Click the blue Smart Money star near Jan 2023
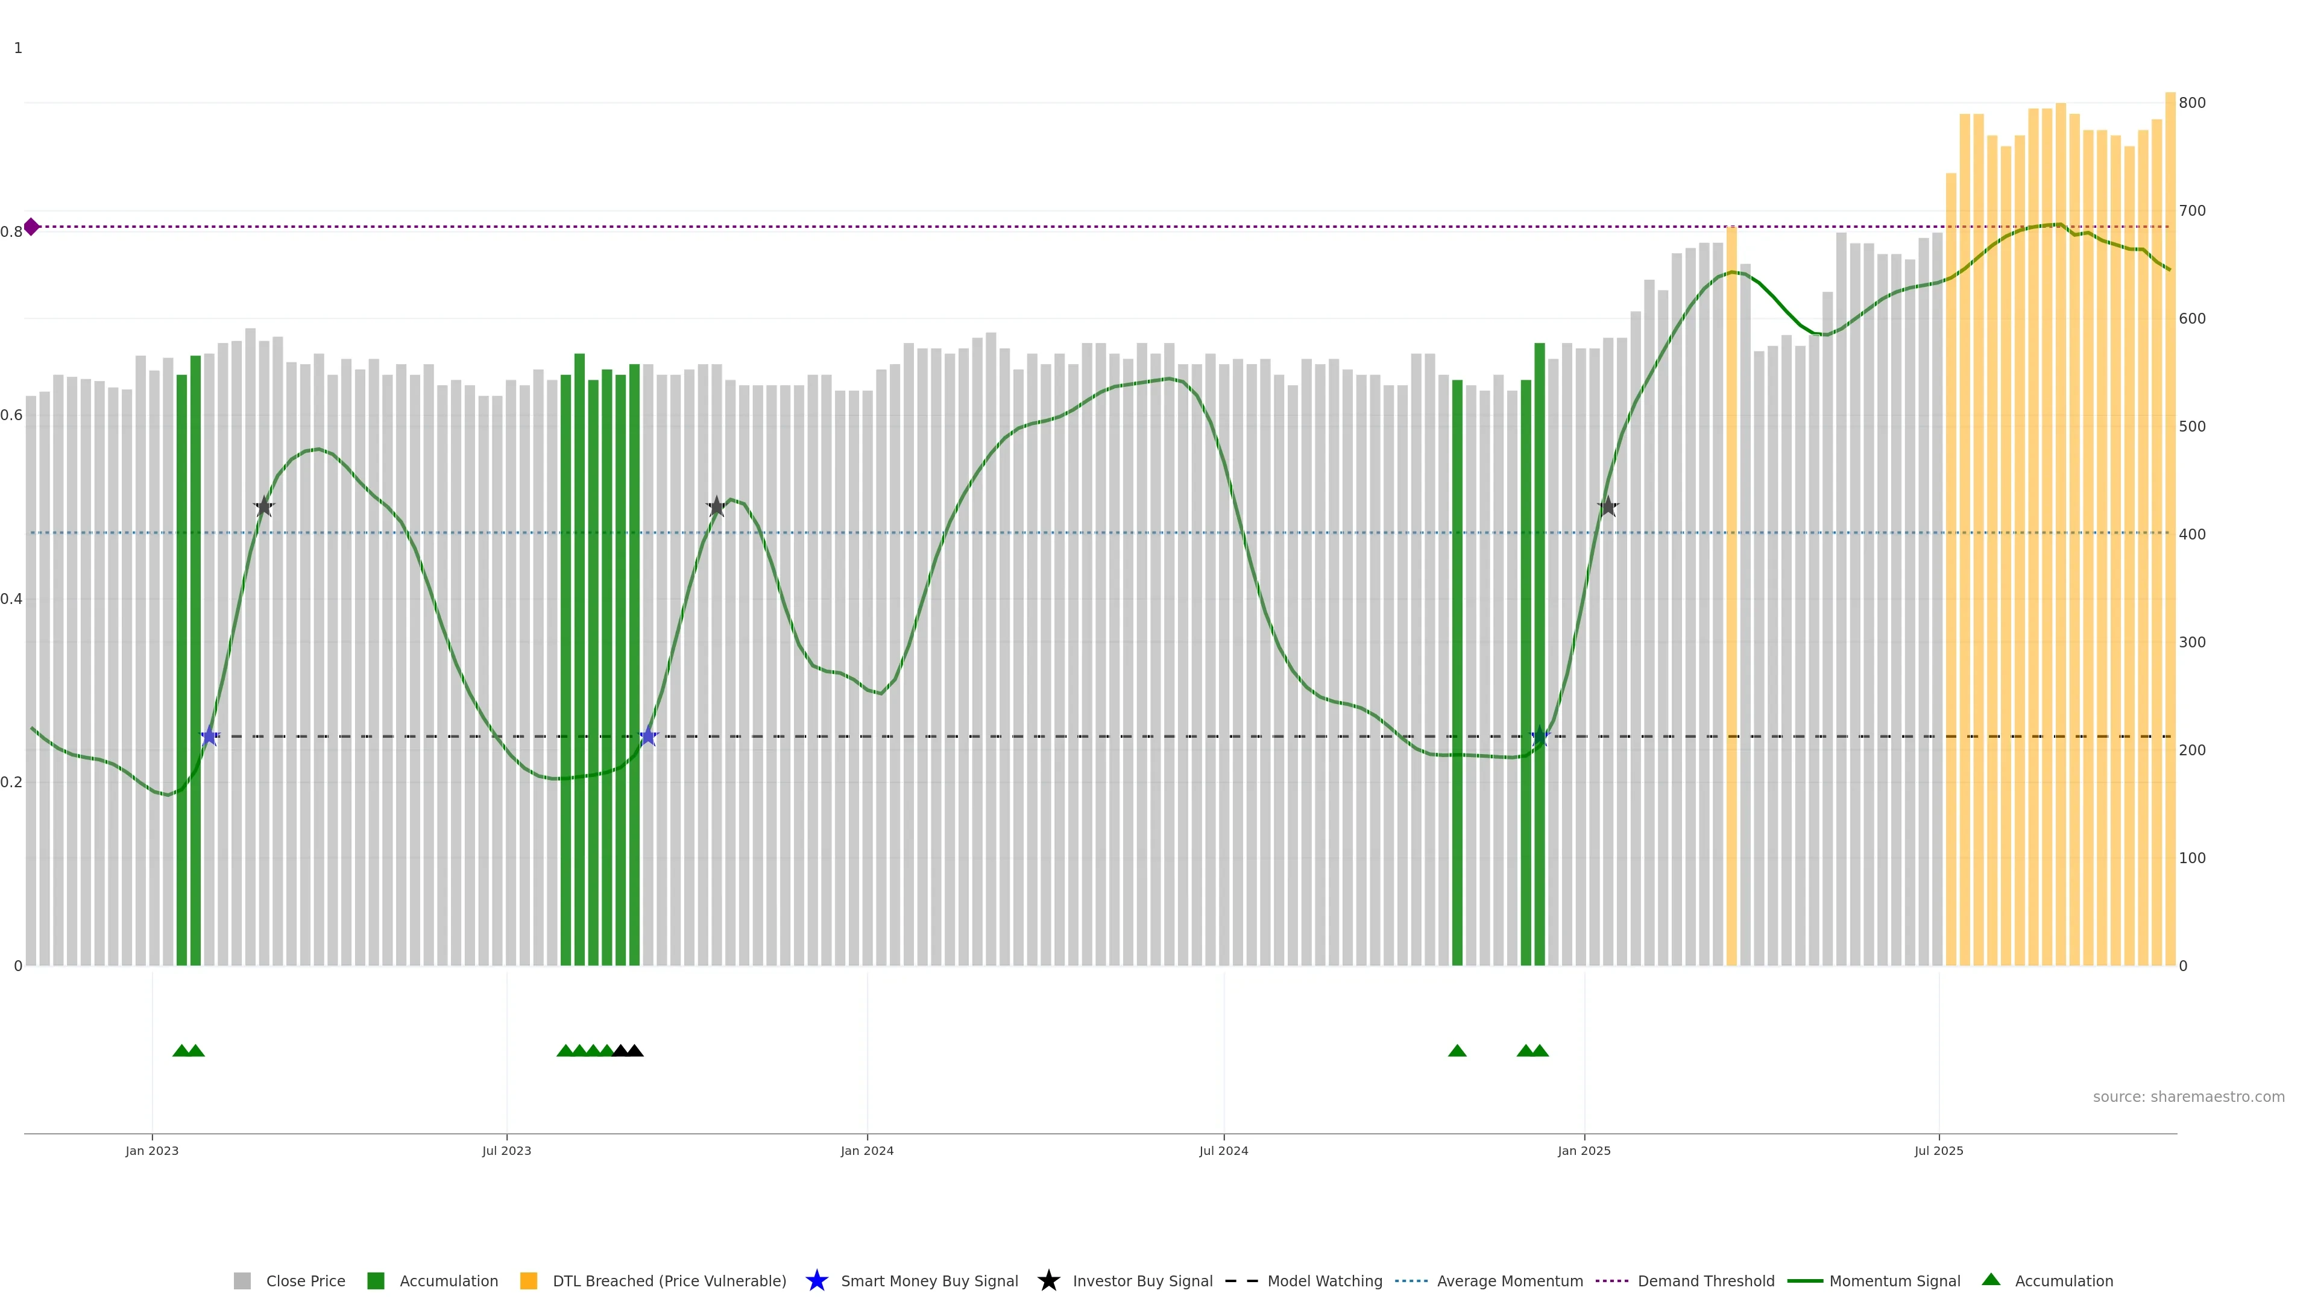 (x=209, y=736)
